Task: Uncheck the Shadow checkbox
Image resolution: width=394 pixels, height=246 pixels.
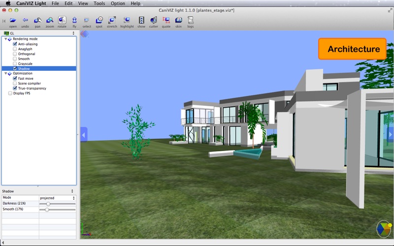Action: 15,68
